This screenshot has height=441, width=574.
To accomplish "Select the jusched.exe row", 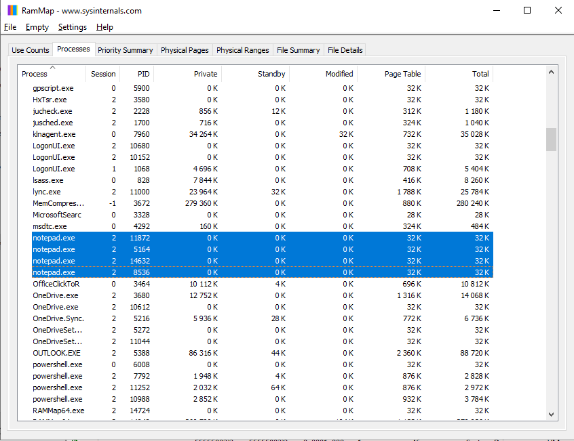I will pos(263,123).
